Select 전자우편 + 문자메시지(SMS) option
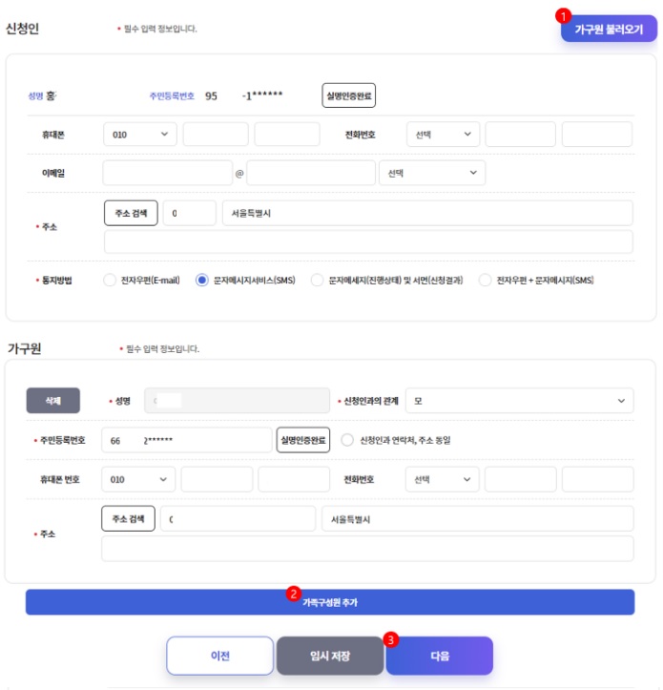663x690 pixels. pos(486,280)
